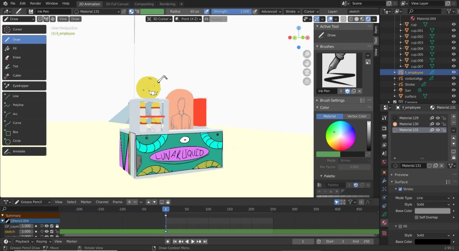
Task: Select Material.130 in material list
Action: click(408, 124)
